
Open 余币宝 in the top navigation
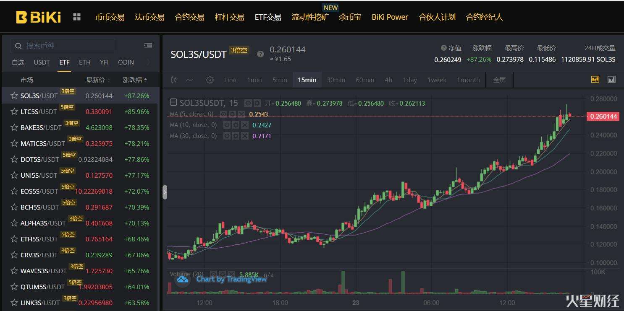pos(350,17)
